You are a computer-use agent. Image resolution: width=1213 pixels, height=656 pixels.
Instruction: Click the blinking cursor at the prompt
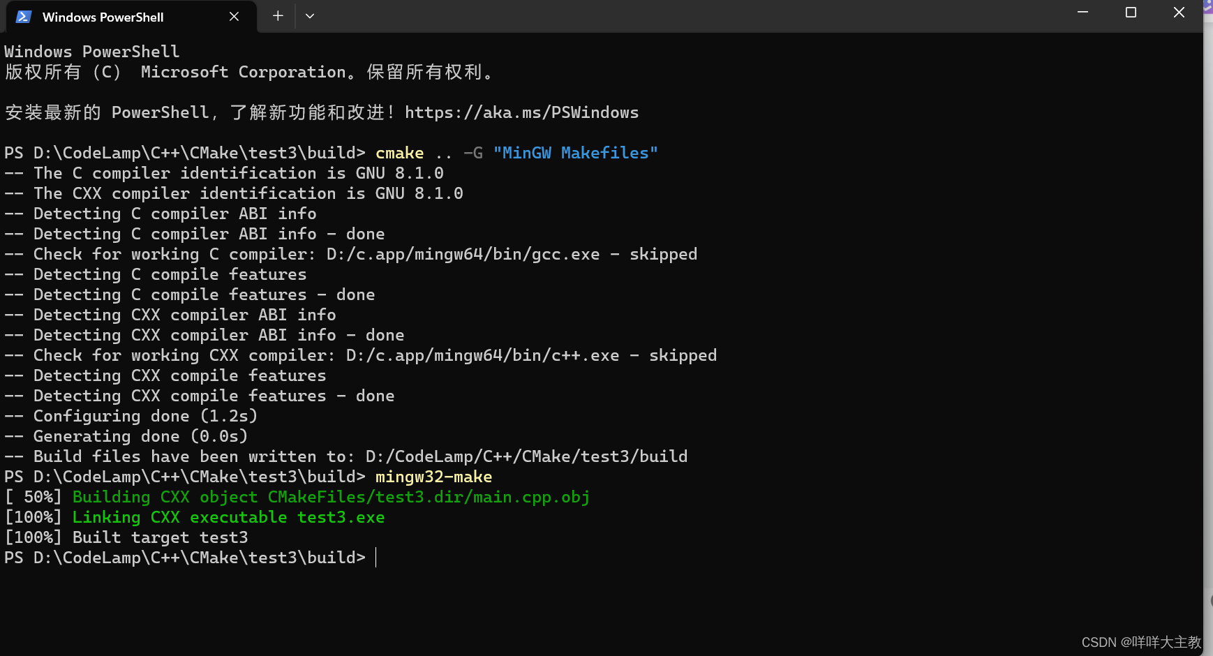[376, 558]
